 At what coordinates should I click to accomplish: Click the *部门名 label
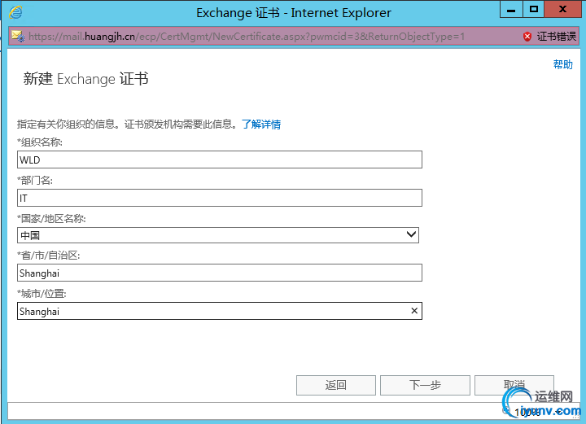click(x=35, y=181)
